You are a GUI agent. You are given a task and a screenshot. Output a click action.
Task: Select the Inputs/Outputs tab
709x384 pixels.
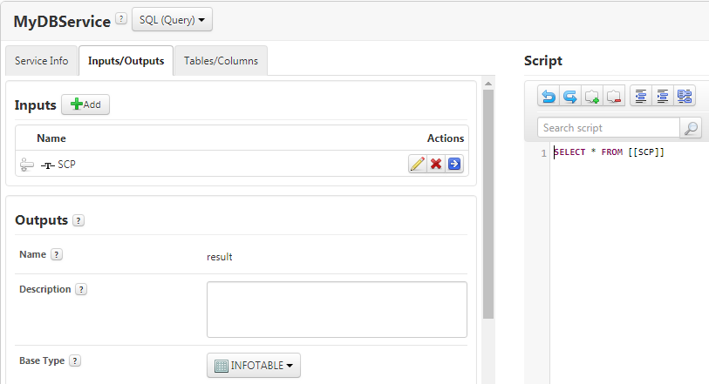(126, 60)
